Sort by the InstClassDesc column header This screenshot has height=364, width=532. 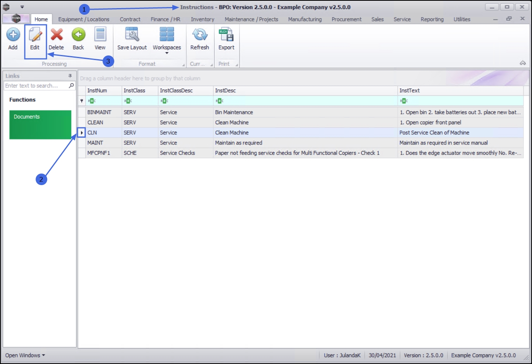(186, 90)
